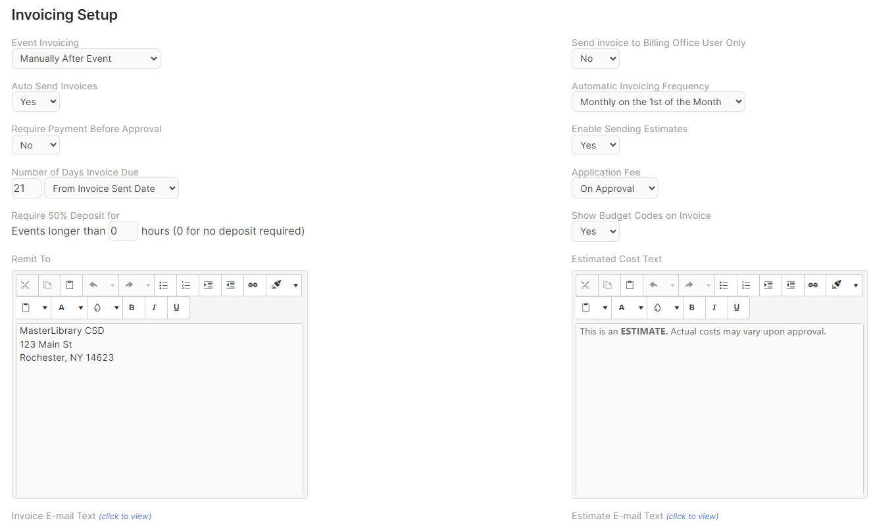Click Number of Days Invoice Due field

click(26, 189)
